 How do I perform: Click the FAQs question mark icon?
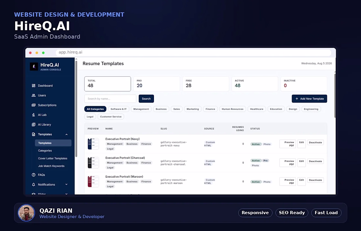(33, 175)
